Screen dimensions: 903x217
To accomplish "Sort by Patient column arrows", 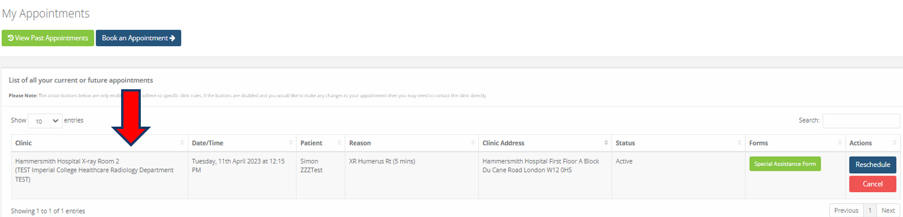I will [339, 143].
